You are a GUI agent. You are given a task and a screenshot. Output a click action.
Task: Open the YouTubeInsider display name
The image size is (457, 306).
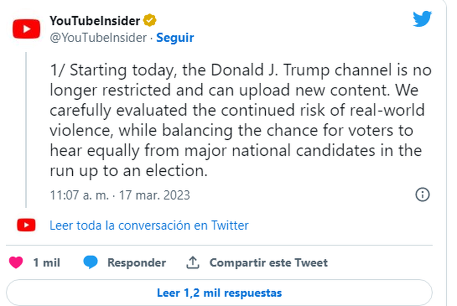tap(95, 21)
